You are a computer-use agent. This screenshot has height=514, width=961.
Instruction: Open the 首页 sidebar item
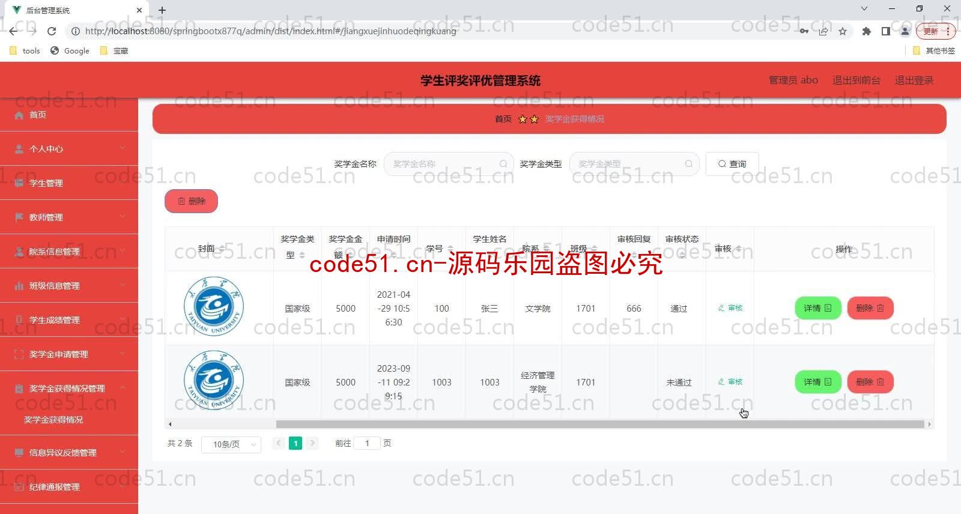(x=69, y=115)
